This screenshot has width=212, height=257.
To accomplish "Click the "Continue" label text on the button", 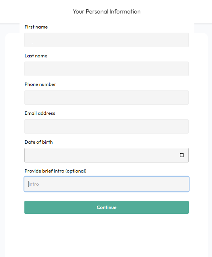I will pyautogui.click(x=107, y=207).
